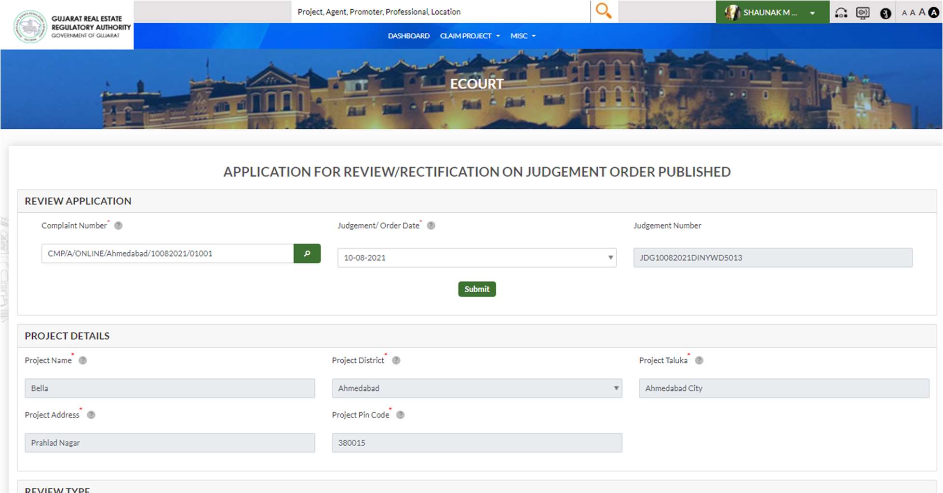The width and height of the screenshot is (943, 493).
Task: Click the Complaint Number input field
Action: [167, 253]
